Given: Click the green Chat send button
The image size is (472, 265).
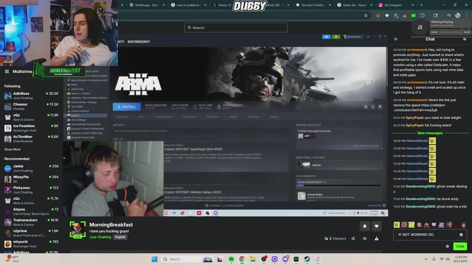Looking at the screenshot, I should coord(460,247).
